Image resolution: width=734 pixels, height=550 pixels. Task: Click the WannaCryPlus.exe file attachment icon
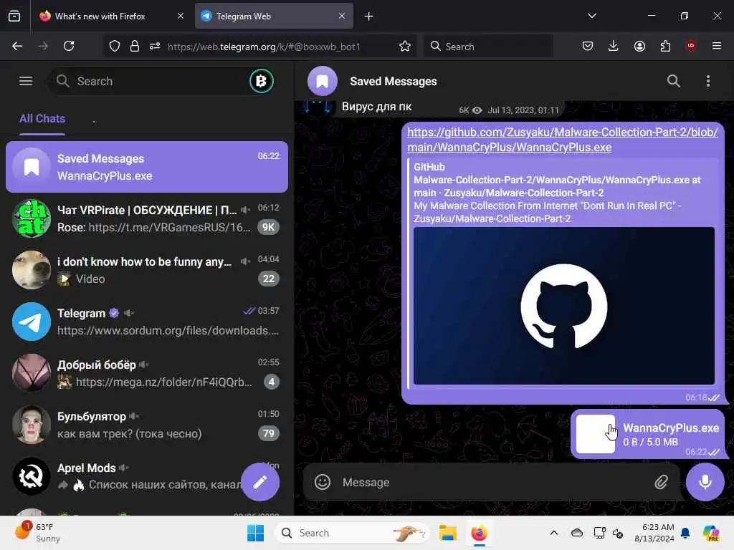coord(596,433)
